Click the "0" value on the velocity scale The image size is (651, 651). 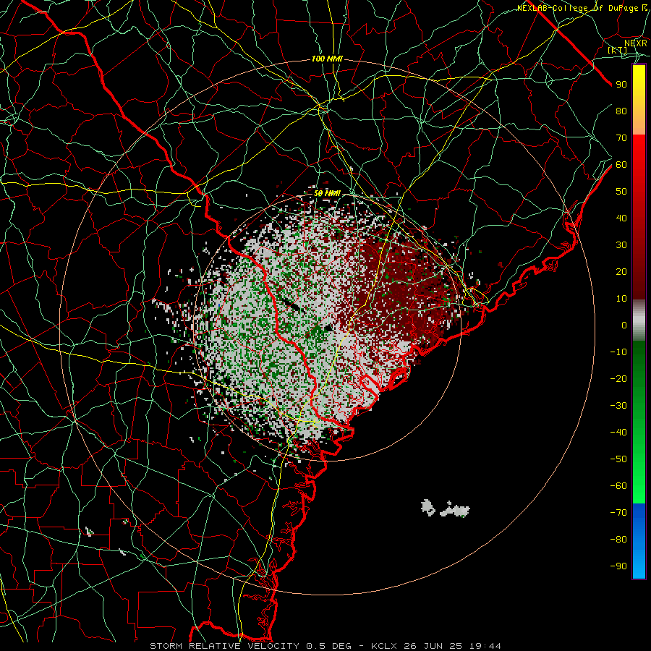click(624, 325)
